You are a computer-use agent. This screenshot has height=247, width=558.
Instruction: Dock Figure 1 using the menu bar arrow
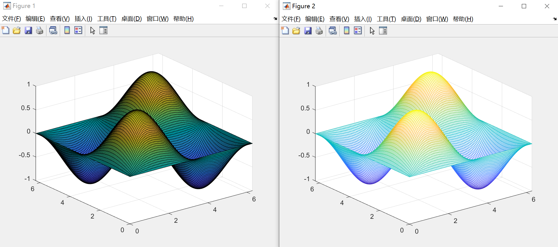(x=275, y=19)
